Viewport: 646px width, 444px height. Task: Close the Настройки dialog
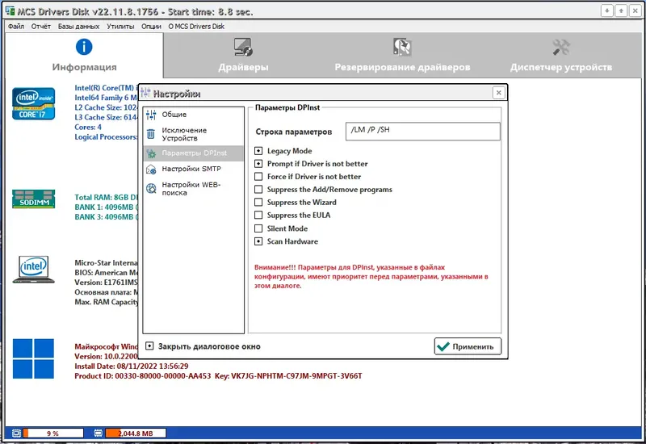(498, 93)
